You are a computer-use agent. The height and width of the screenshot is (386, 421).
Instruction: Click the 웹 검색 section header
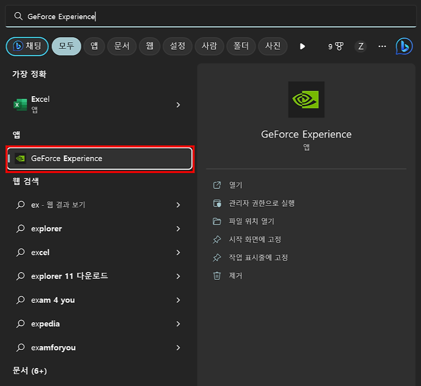(x=26, y=181)
